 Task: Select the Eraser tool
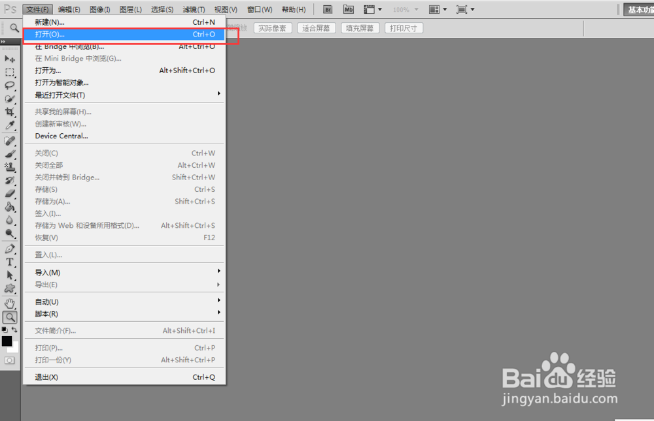[x=10, y=194]
